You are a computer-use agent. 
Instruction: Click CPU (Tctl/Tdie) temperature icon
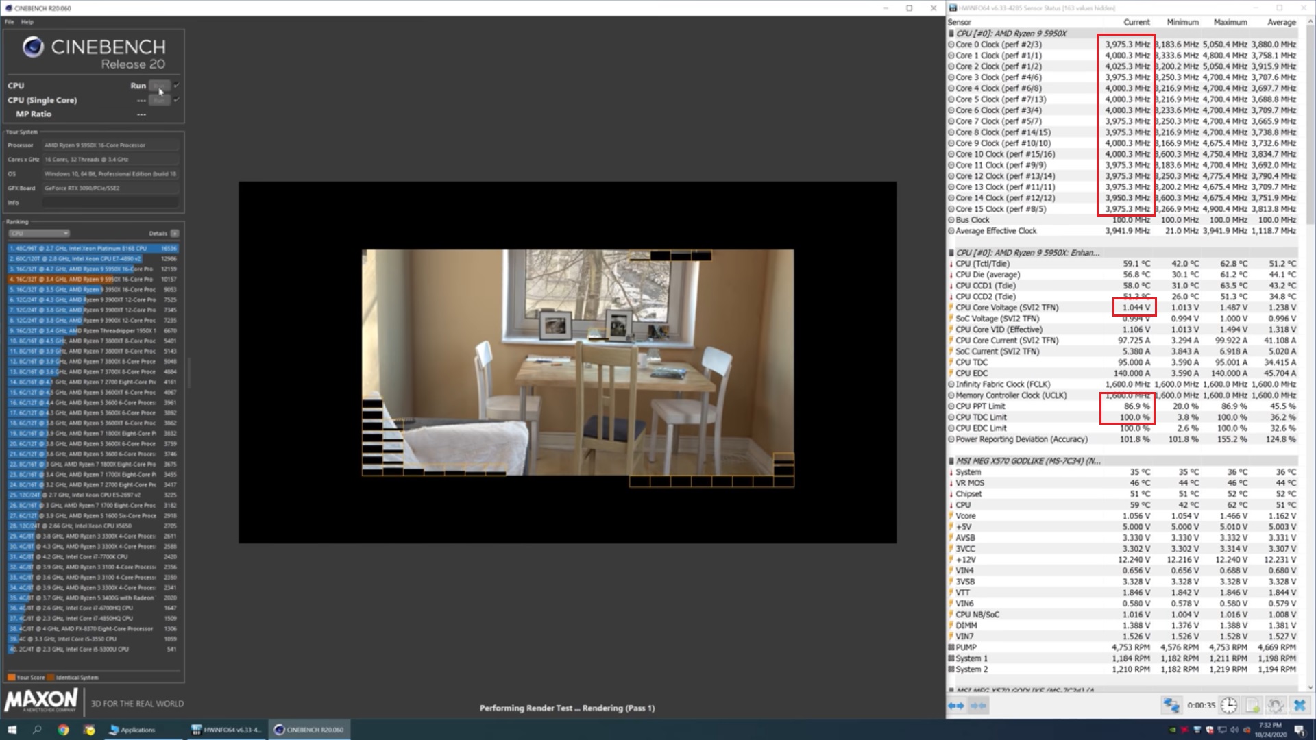951,264
